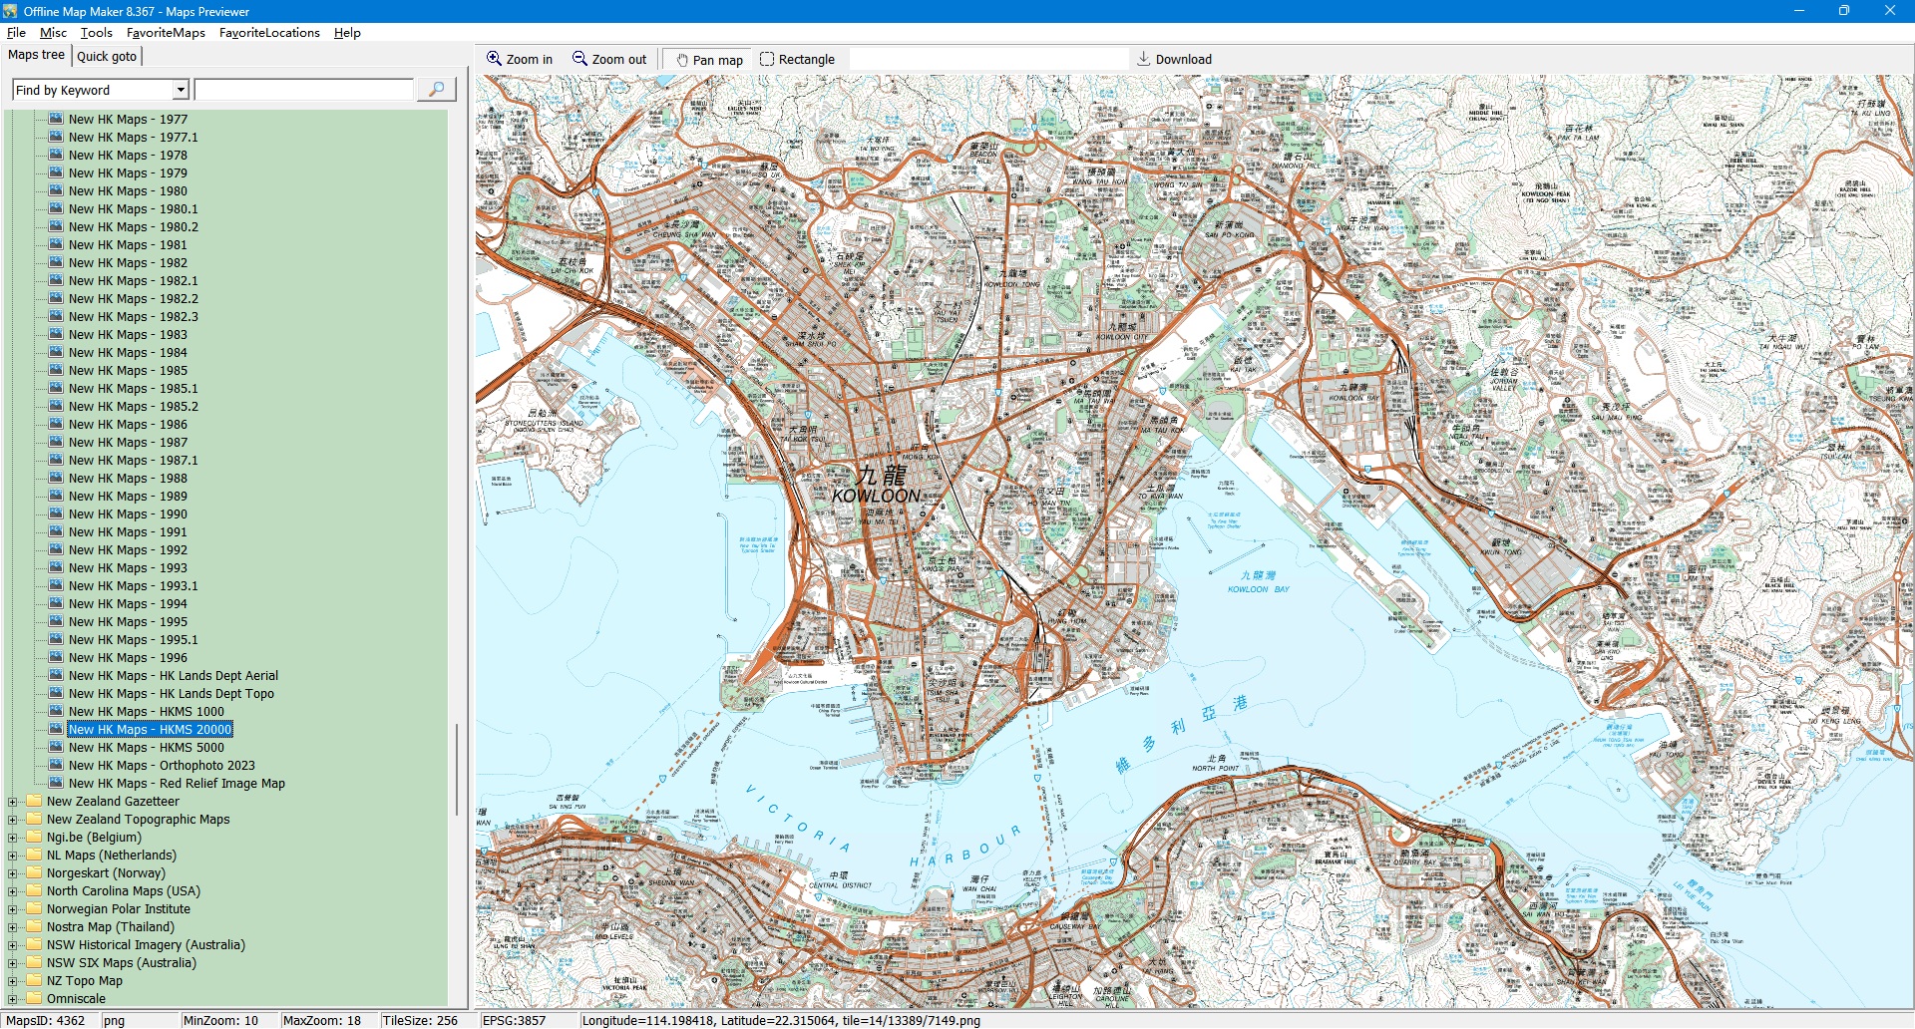Open the FavoriteMaps menu

click(166, 33)
